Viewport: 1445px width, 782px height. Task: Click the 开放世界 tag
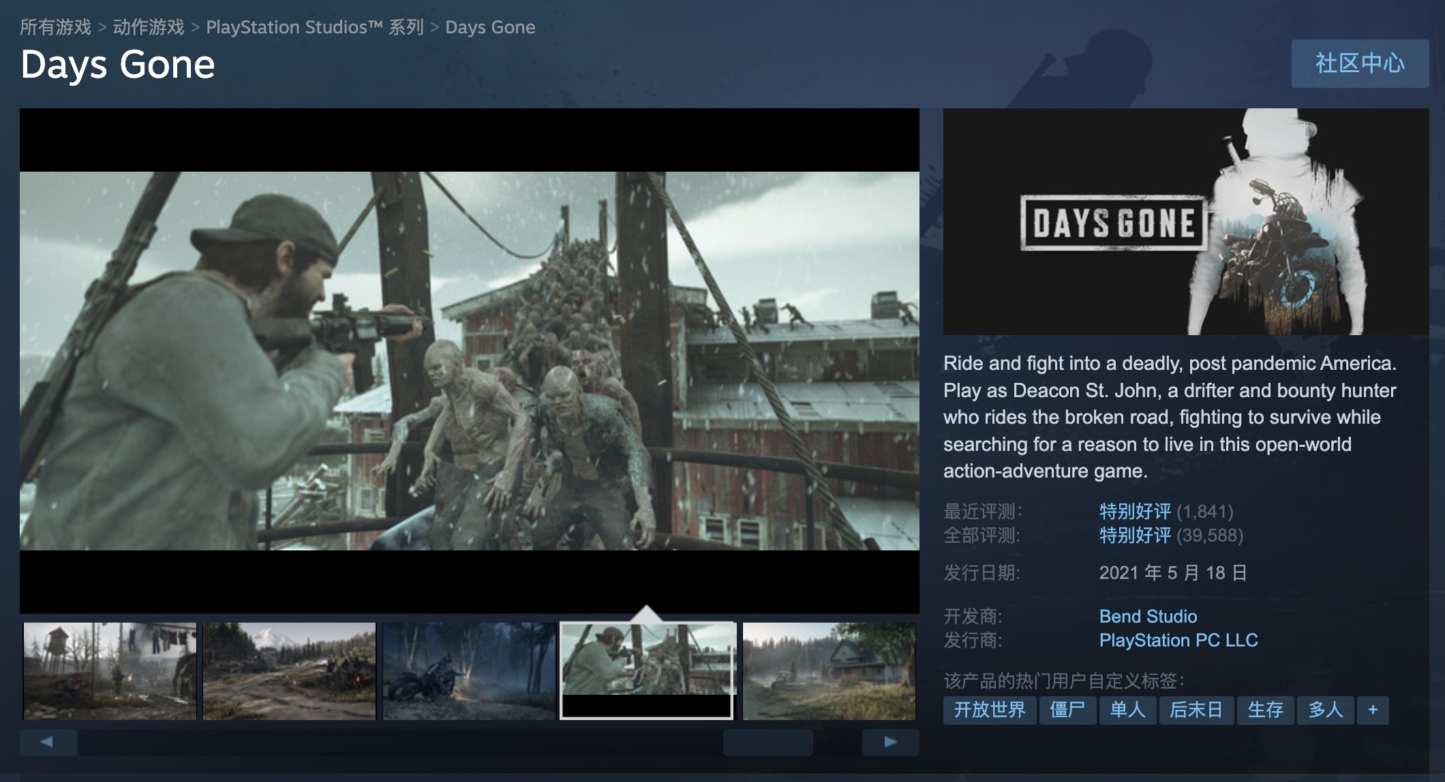tap(989, 710)
